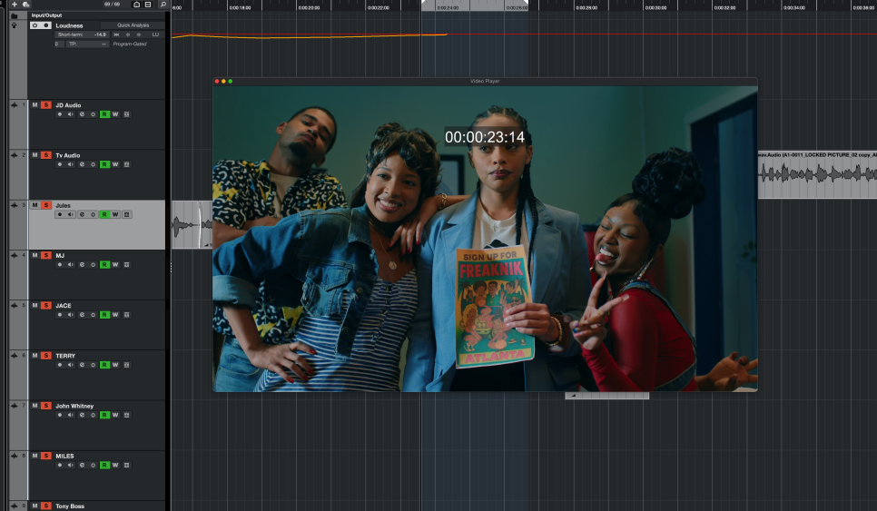Viewport: 877px width, 511px height.
Task: Toggle read automation on JD Audio
Action: click(x=104, y=114)
